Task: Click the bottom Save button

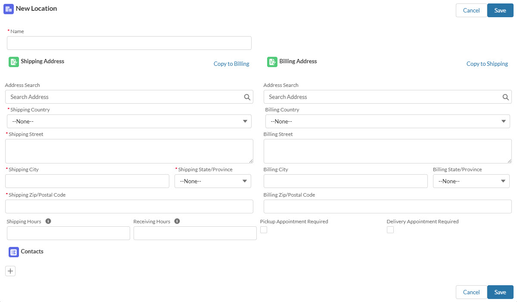Action: (500, 292)
